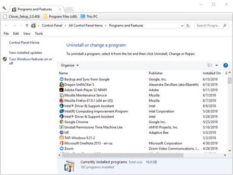Click the vertical scrollbar thumb
Screen dimensions: 233x175
pyautogui.click(x=230, y=81)
